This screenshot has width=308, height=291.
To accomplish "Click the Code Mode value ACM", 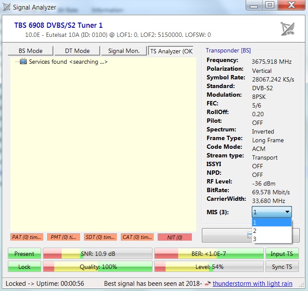I will (259, 149).
